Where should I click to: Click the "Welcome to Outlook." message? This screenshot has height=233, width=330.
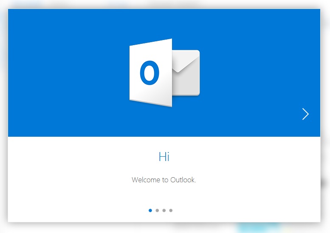pyautogui.click(x=164, y=180)
